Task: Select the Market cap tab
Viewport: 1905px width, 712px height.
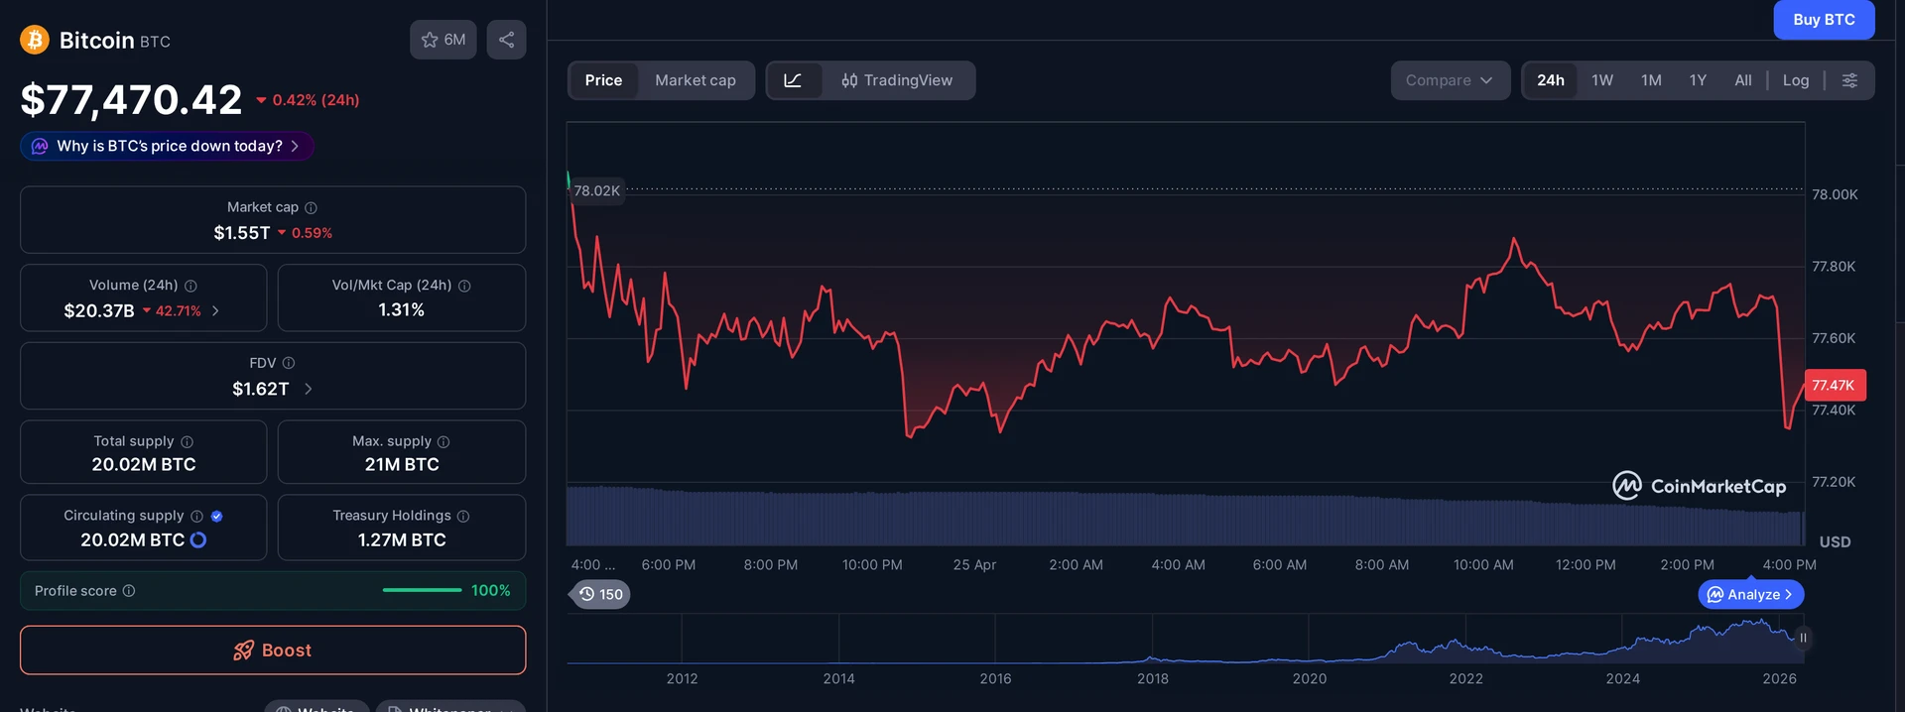Action: click(x=696, y=80)
